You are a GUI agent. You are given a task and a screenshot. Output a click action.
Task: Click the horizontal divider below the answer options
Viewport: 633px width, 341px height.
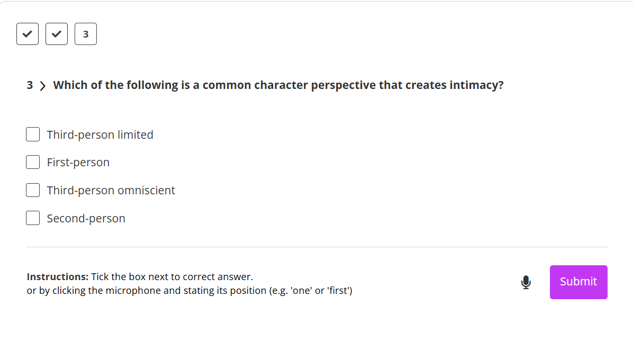(316, 247)
